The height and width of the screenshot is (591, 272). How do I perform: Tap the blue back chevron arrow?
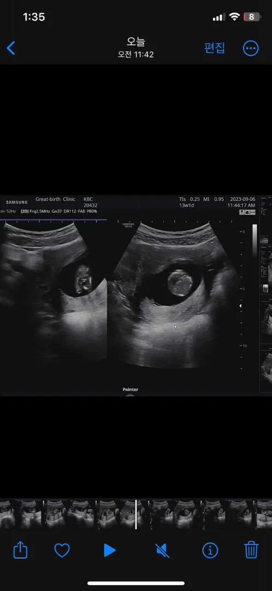[11, 48]
